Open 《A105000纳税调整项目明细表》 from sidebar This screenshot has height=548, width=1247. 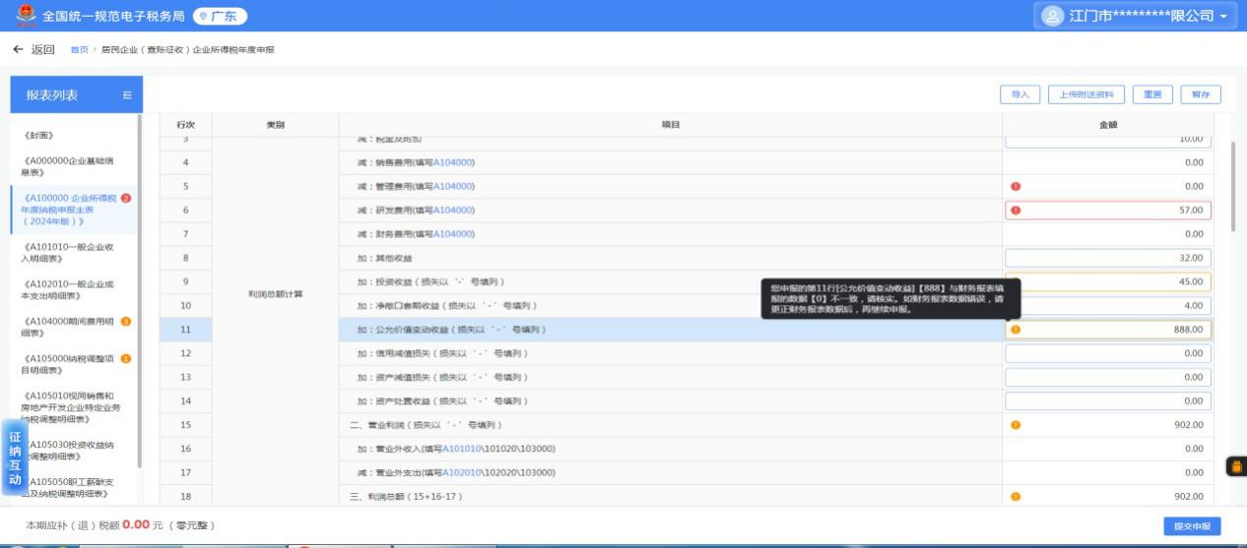[x=69, y=364]
